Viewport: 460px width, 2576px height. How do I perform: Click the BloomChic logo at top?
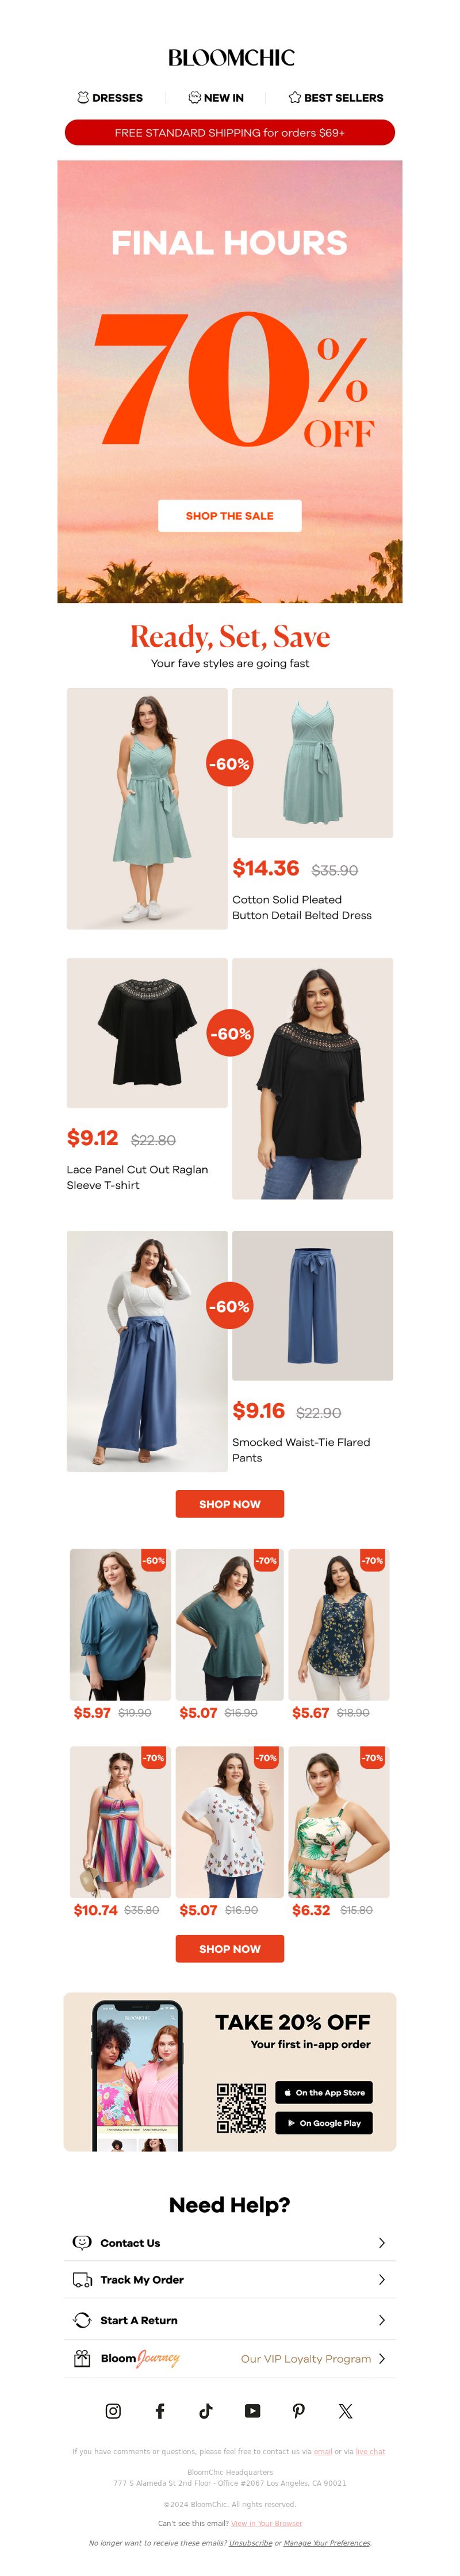[x=231, y=58]
